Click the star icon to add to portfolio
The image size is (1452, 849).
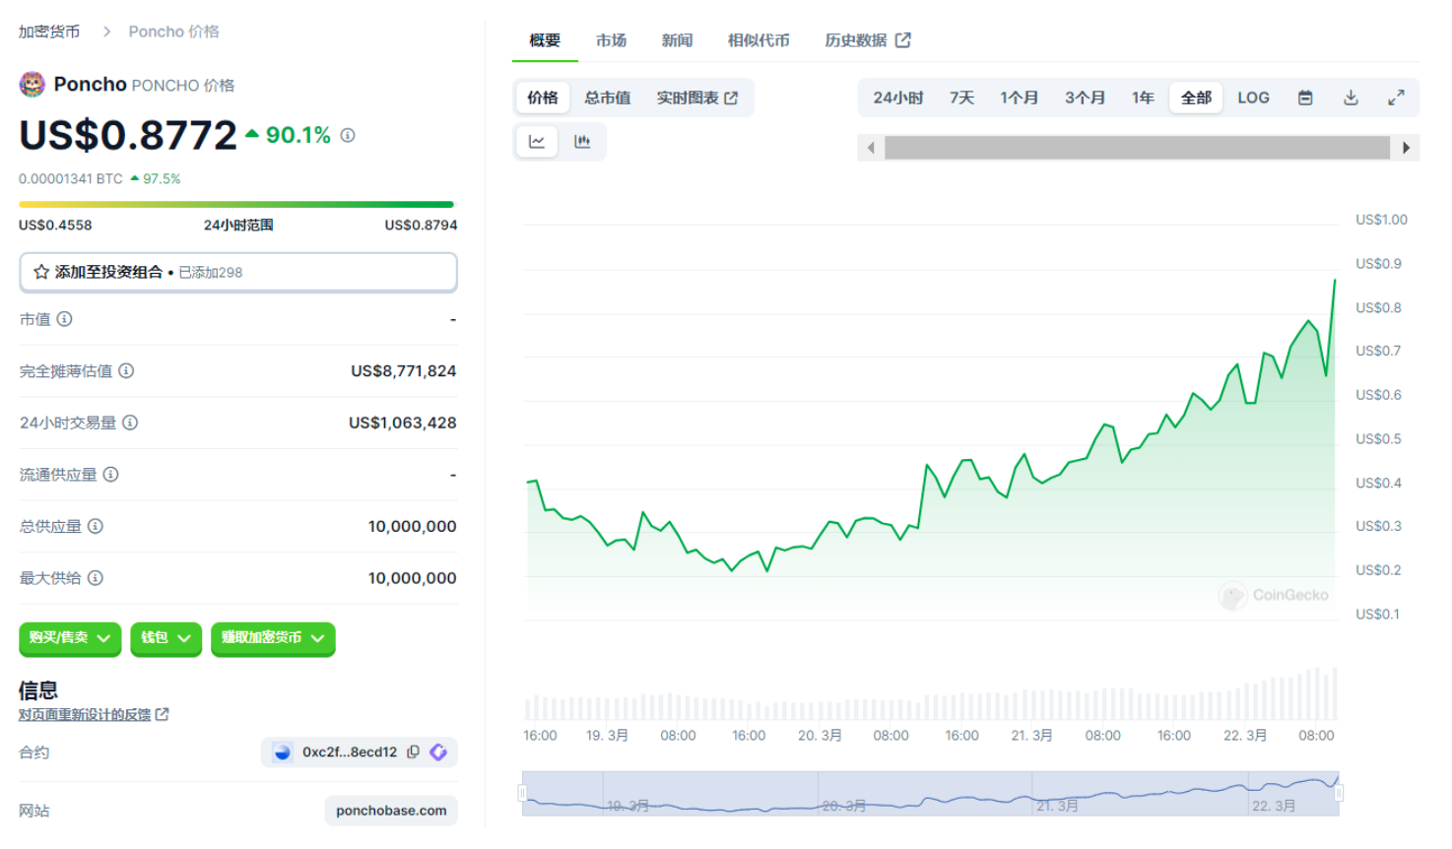tap(41, 272)
